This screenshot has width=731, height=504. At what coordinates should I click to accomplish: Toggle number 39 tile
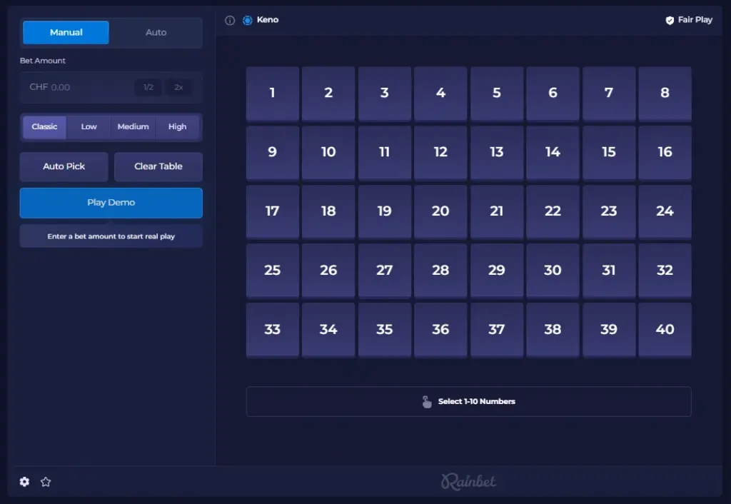[609, 330]
